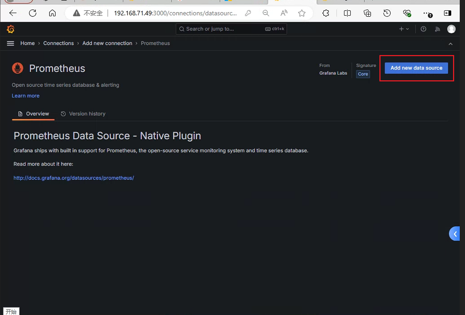
Task: Click the user profile avatar
Action: coord(451,29)
